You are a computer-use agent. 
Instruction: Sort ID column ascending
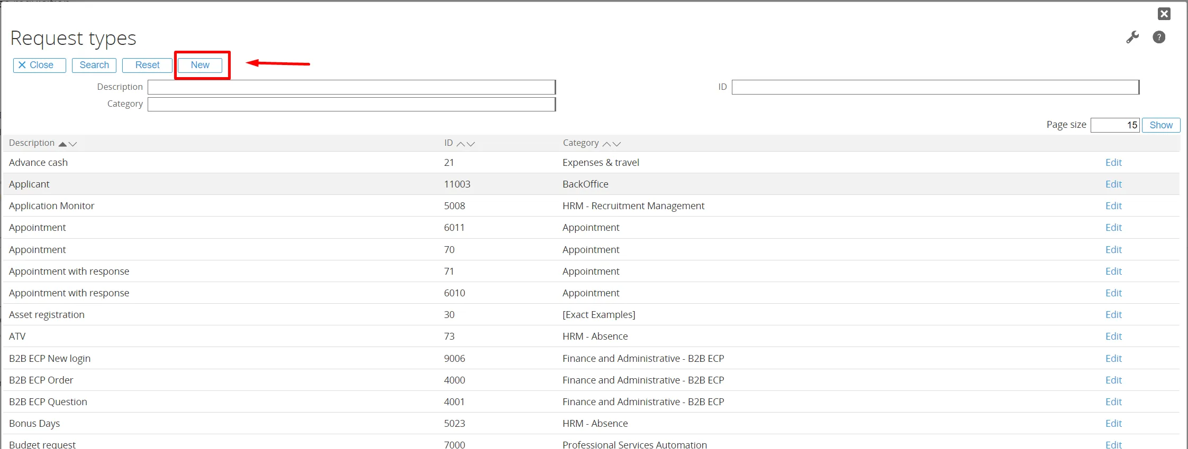pyautogui.click(x=461, y=144)
